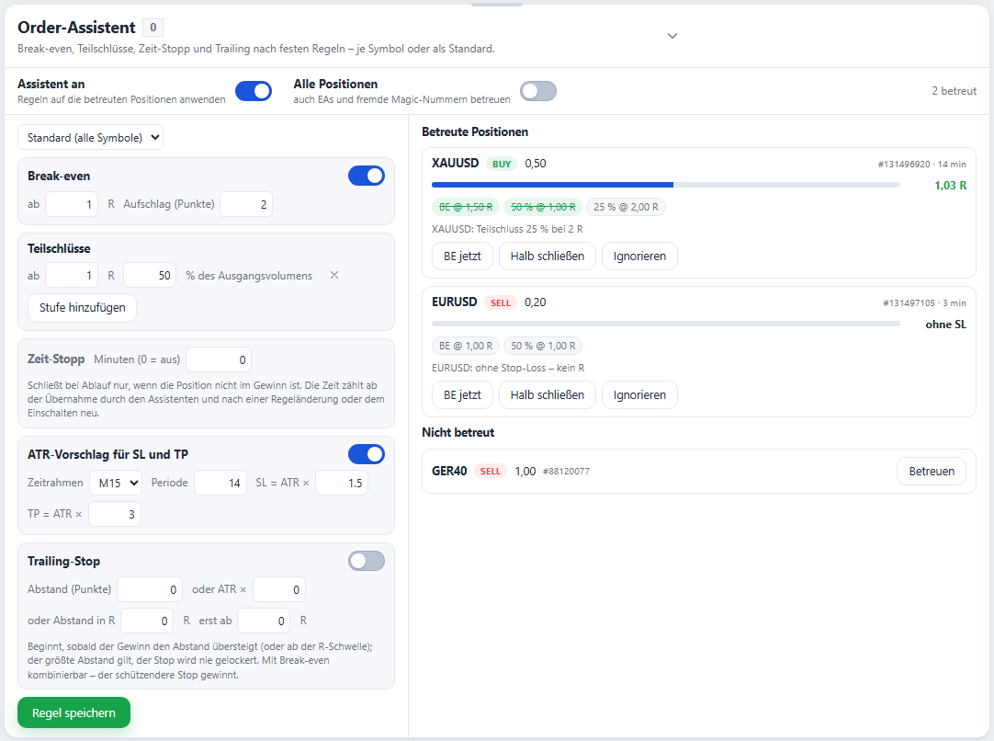Click the EURUSD R progress bar
This screenshot has width=994, height=741.
[x=666, y=325]
